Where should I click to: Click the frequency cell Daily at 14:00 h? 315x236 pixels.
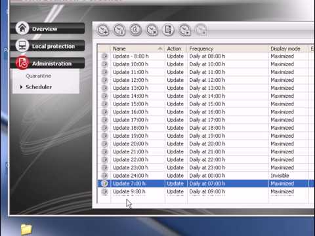(207, 96)
